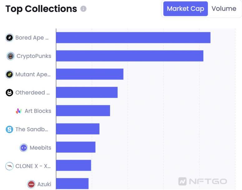Switch to the Market Cap view

(185, 9)
